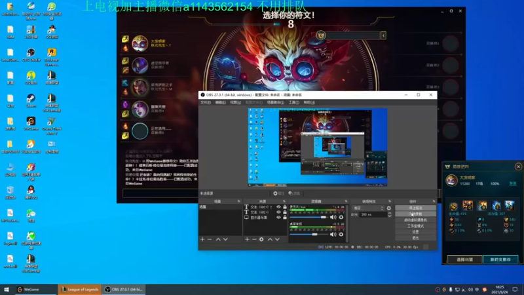This screenshot has height=295, width=524.
Task: Add a new source with the plus icon
Action: click(247, 239)
